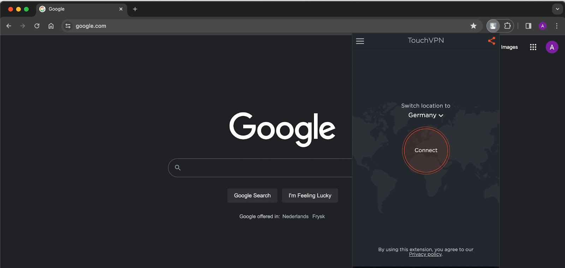Open the Privacy policy link
The image size is (565, 268).
coord(426,254)
